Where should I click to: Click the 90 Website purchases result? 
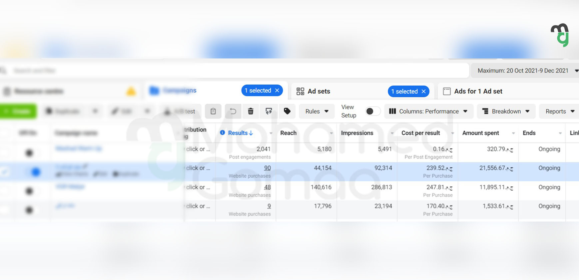(268, 168)
